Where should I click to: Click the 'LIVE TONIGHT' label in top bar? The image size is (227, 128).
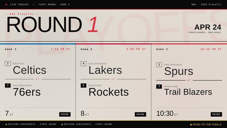point(20,5)
